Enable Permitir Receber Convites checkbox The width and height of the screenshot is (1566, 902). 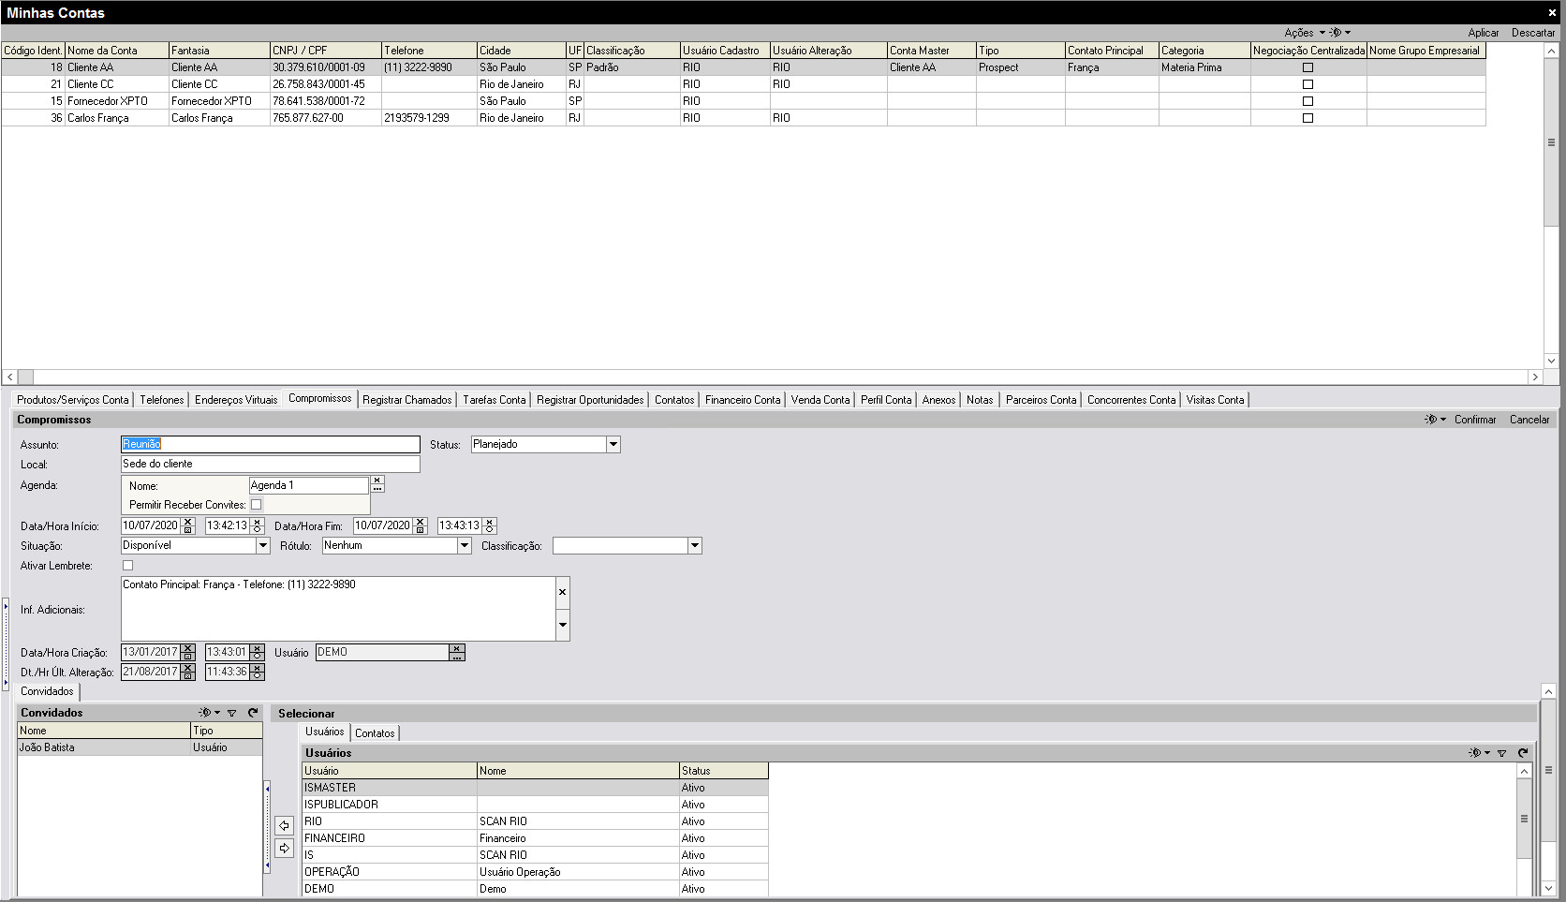point(256,505)
